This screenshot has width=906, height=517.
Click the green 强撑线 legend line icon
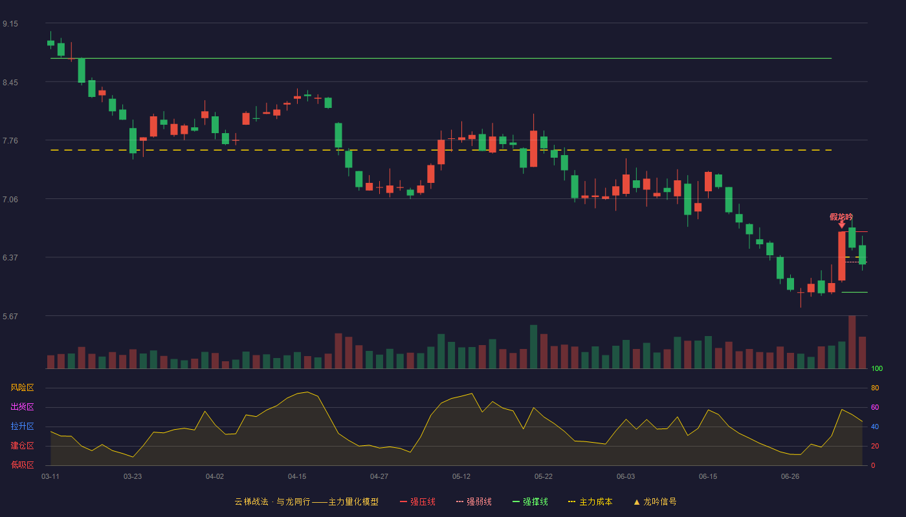pos(516,501)
